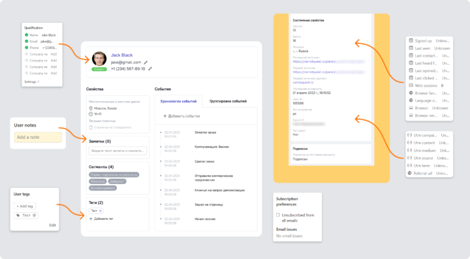Select the Дайджест segment chip
This screenshot has height=259, width=470.
coord(117,181)
